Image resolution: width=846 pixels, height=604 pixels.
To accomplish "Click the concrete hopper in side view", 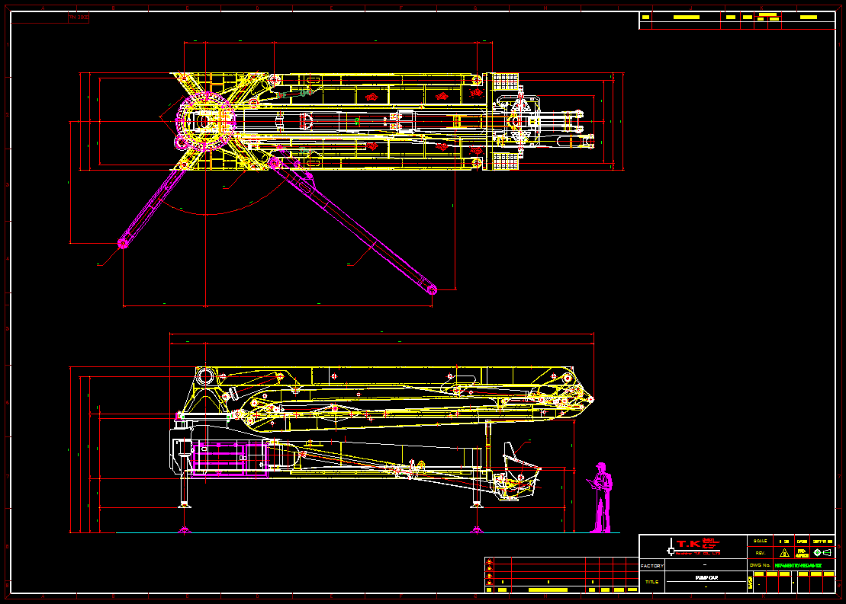I will tap(519, 478).
